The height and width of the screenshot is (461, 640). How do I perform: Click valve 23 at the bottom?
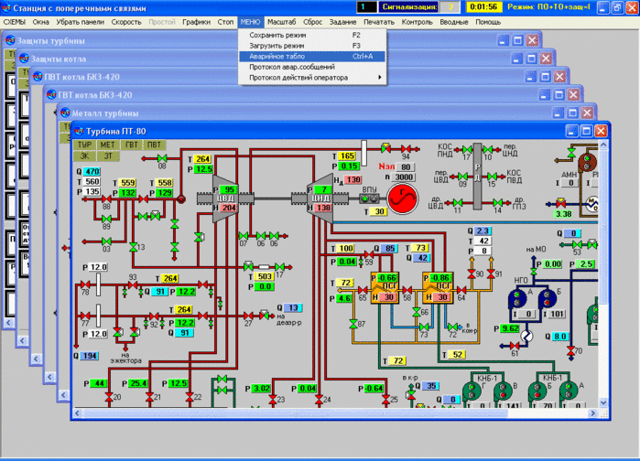click(271, 399)
